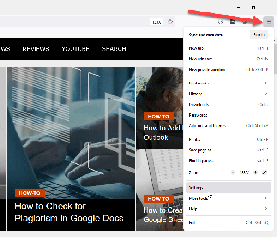
Task: Click Sync and save data label
Action: coord(205,35)
